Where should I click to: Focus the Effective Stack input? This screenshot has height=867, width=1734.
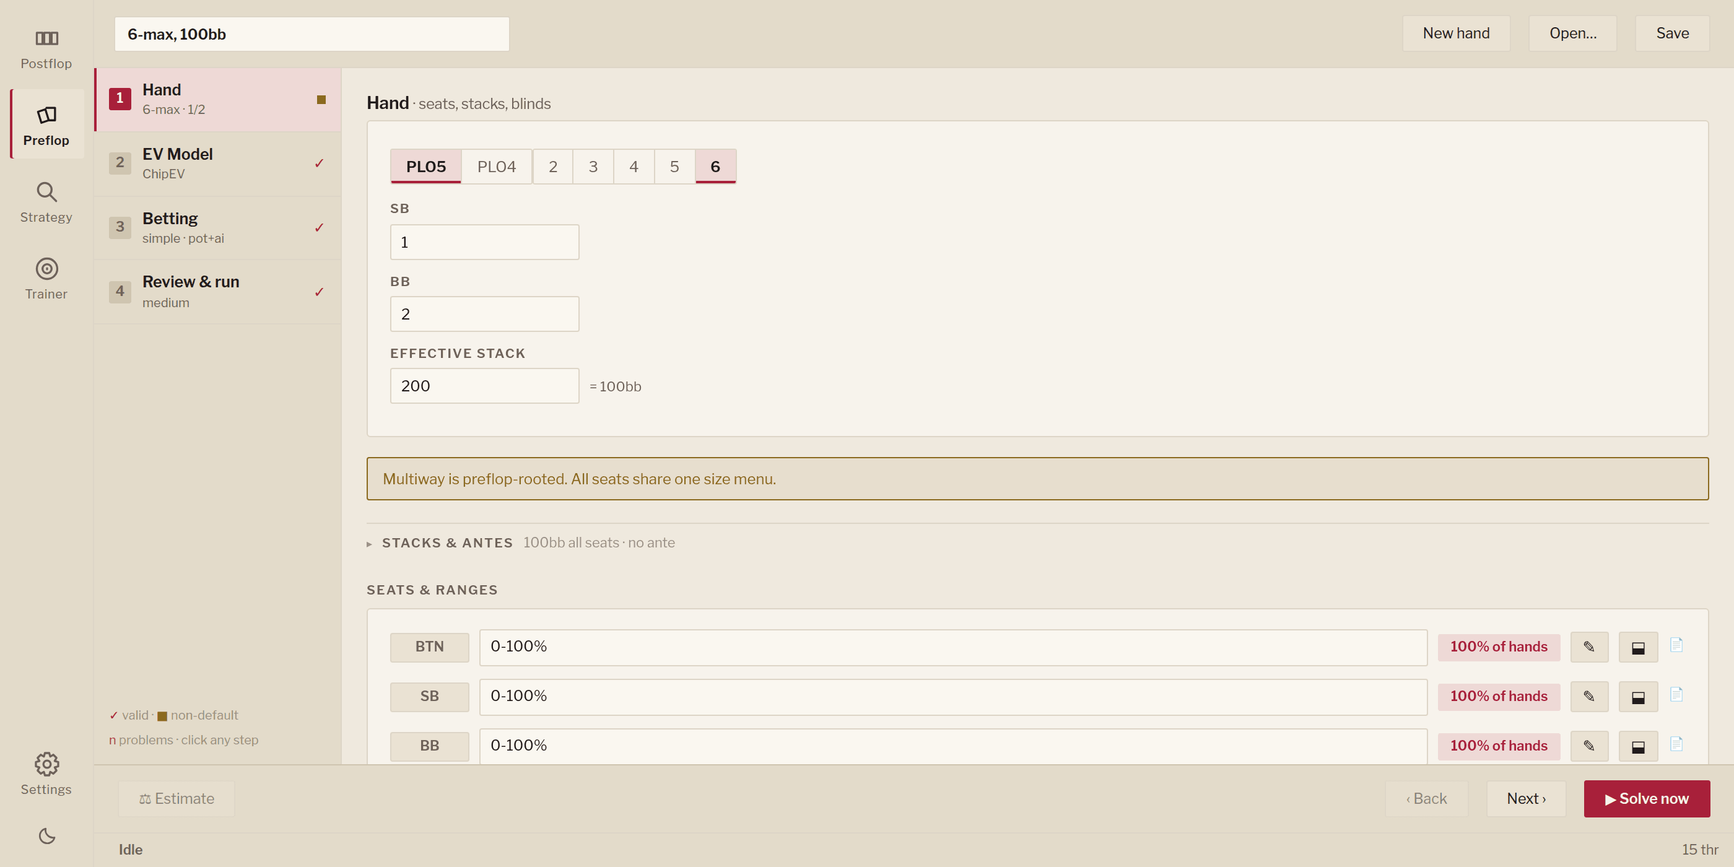[x=485, y=386]
